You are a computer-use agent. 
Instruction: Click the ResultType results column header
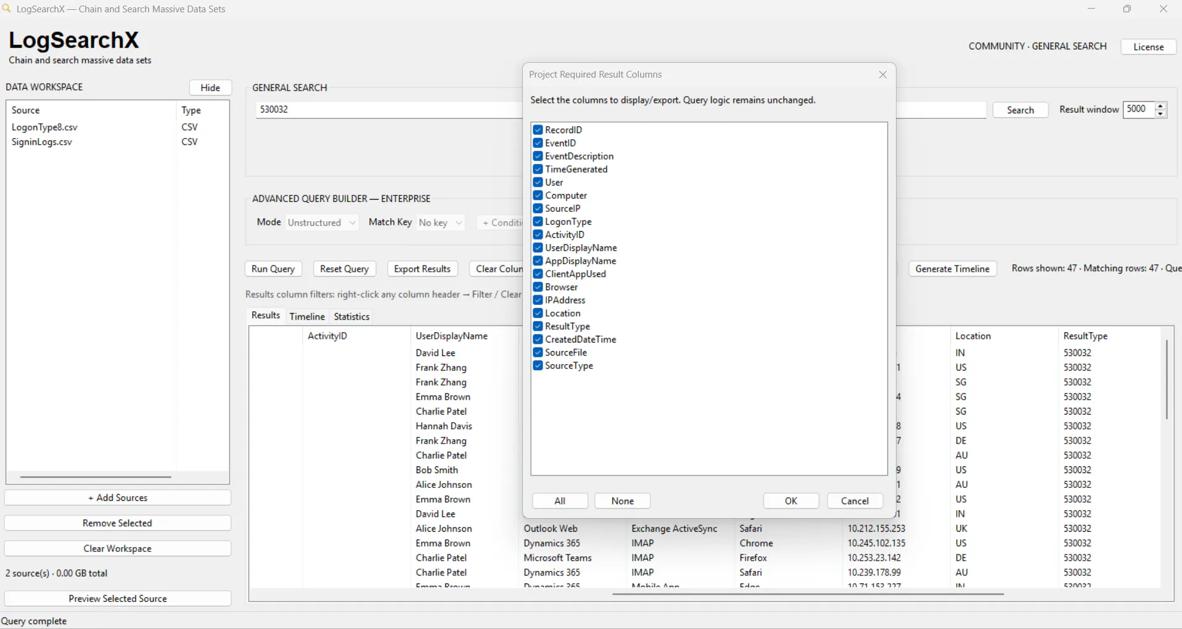pyautogui.click(x=1108, y=336)
